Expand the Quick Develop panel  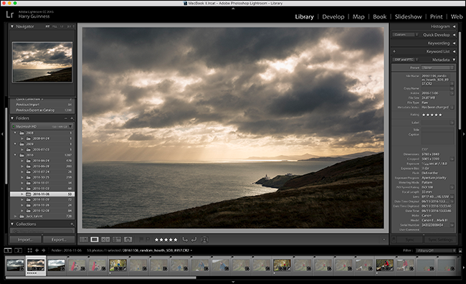454,35
